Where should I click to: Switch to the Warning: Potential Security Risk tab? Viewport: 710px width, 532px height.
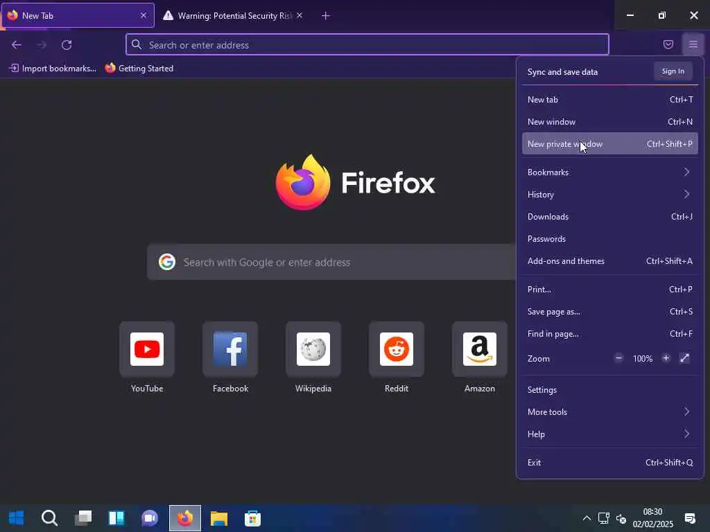pos(232,16)
